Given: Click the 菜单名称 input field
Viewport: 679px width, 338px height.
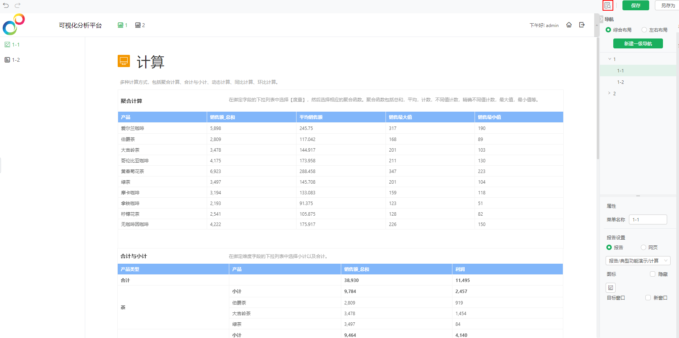Looking at the screenshot, I should (648, 219).
